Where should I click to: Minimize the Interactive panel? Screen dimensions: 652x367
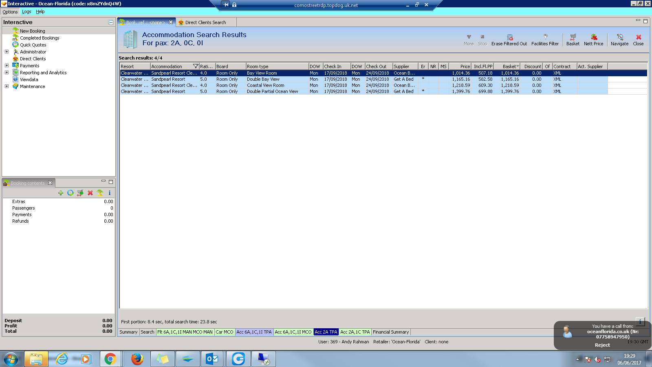click(111, 22)
